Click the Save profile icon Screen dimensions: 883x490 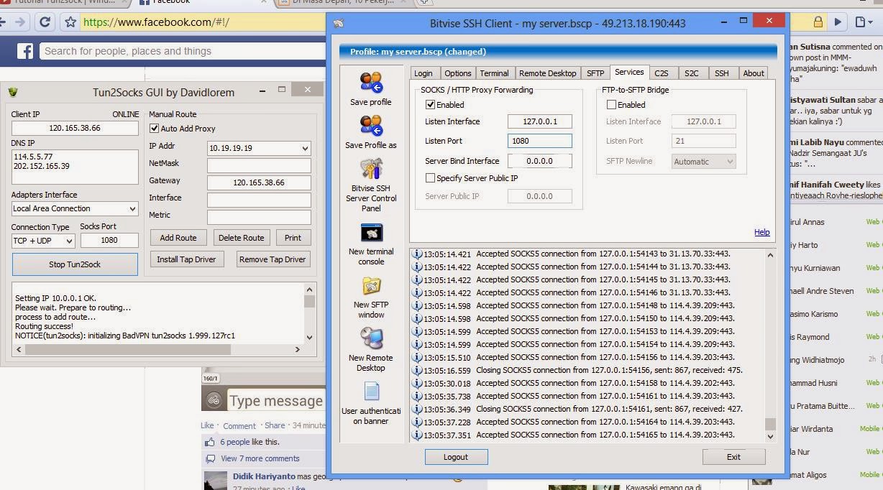tap(371, 83)
